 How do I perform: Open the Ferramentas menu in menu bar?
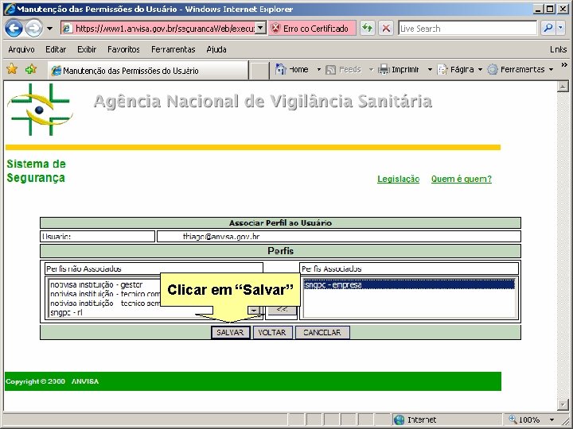[173, 49]
